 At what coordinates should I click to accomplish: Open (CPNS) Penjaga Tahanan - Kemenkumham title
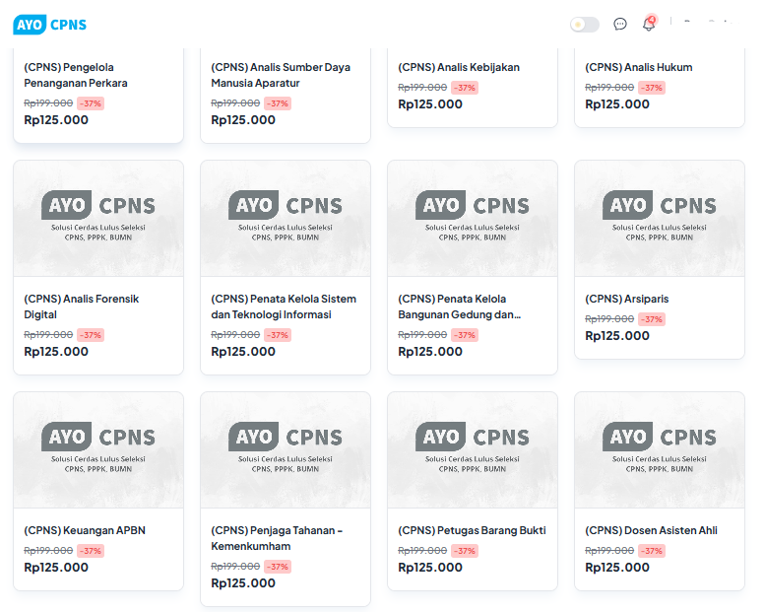pyautogui.click(x=277, y=538)
